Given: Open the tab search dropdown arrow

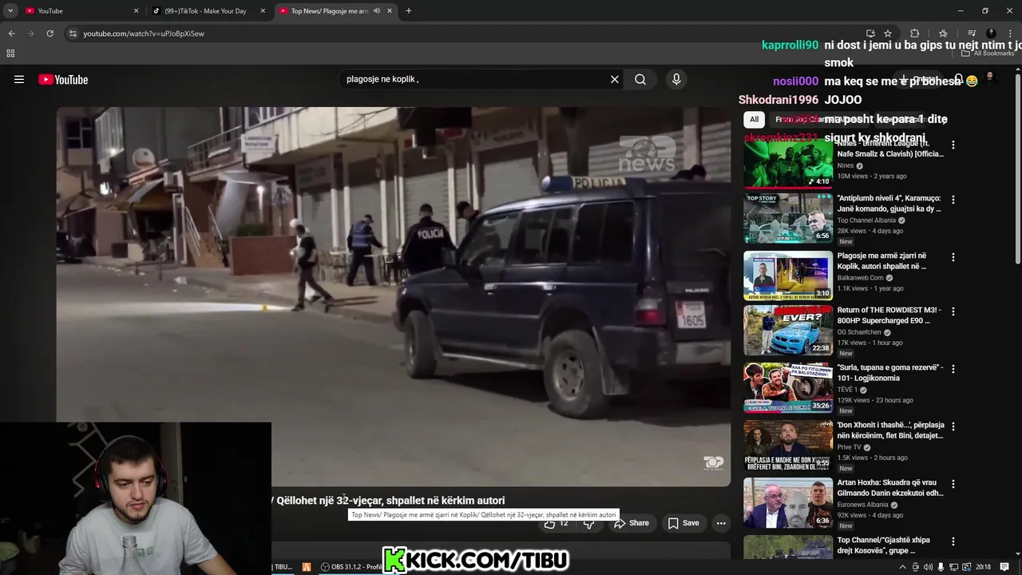Looking at the screenshot, I should pyautogui.click(x=10, y=10).
